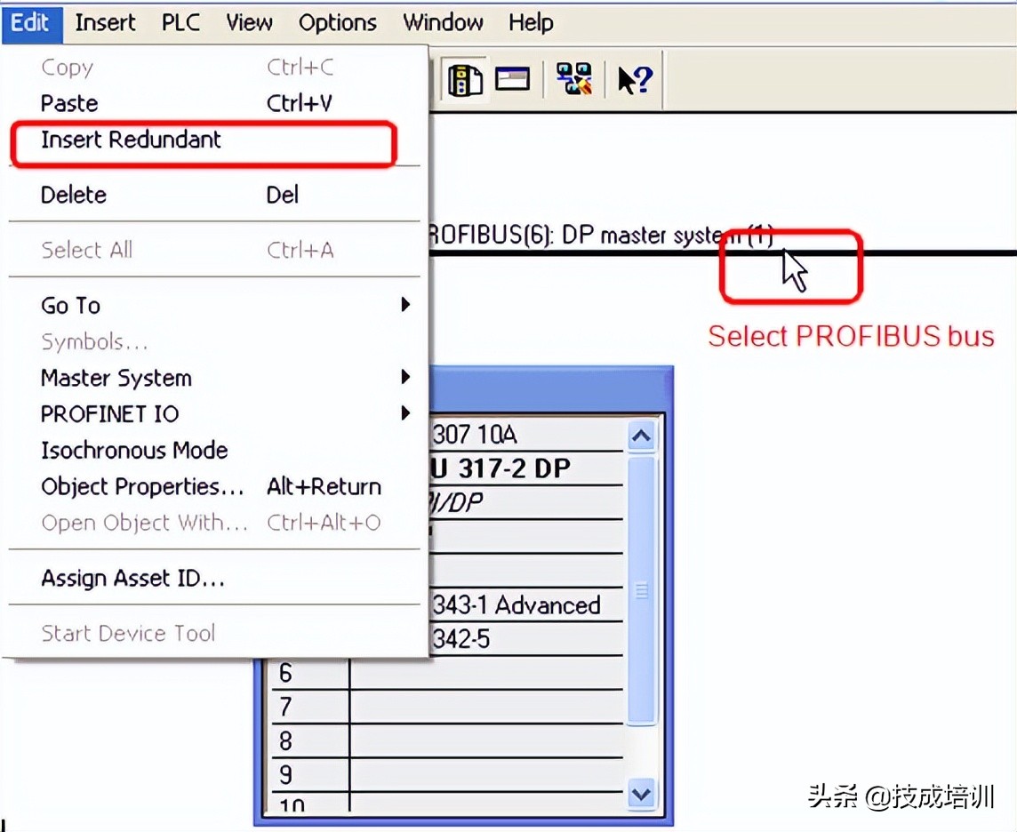The height and width of the screenshot is (832, 1017).
Task: Open the Options menu
Action: click(x=337, y=23)
